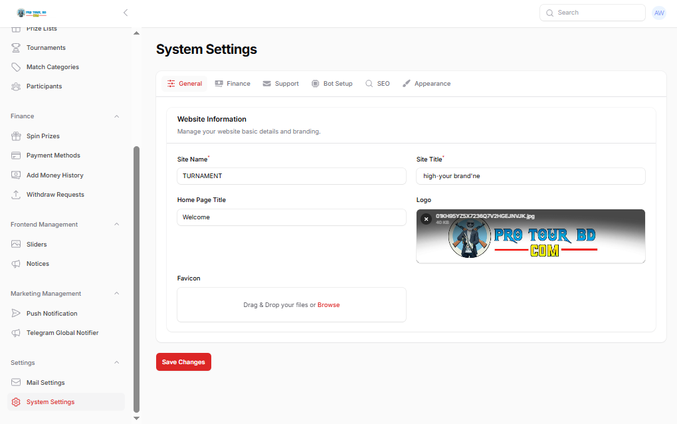Click the trophy icon beside Tournaments
The image size is (677, 424).
point(16,48)
